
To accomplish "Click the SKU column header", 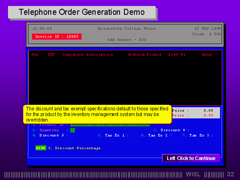I will coord(51,54).
